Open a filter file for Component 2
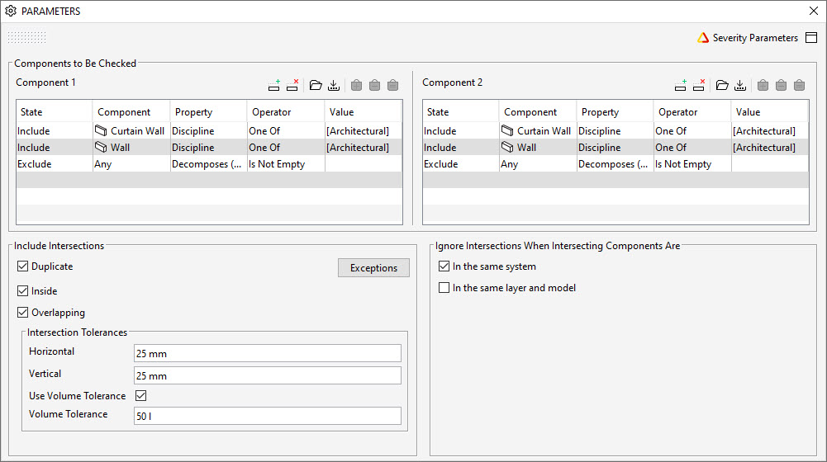Screen dimensions: 827x462 tap(722, 85)
